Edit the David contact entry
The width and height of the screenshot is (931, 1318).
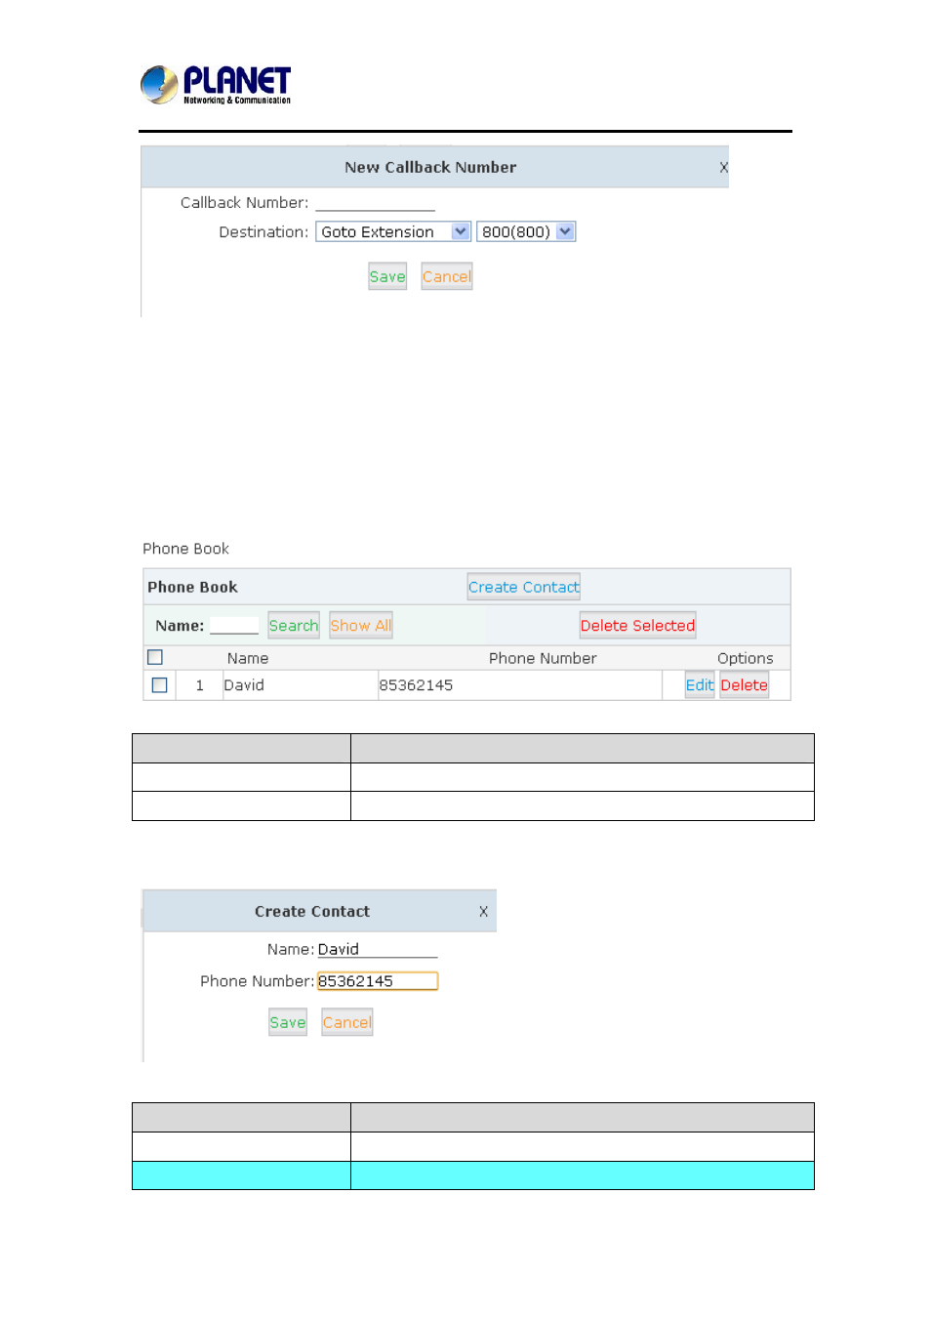[700, 685]
